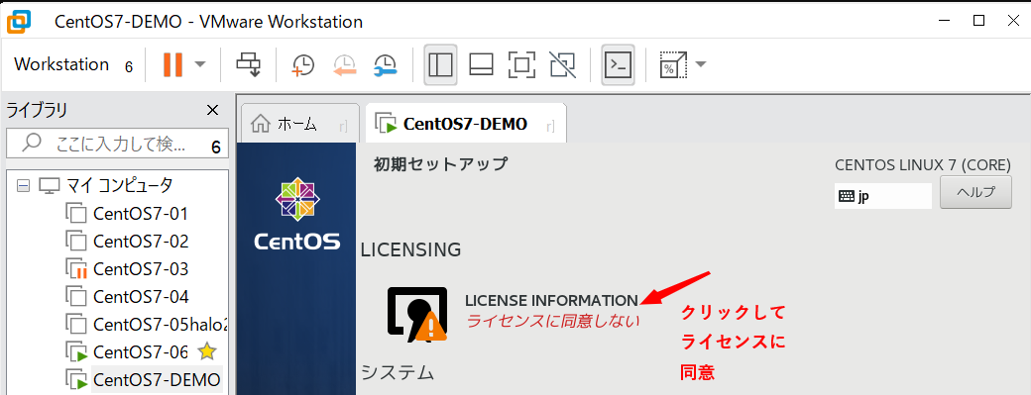Image resolution: width=1031 pixels, height=395 pixels.
Task: Click the jp keyboard layout indicator
Action: click(x=883, y=196)
